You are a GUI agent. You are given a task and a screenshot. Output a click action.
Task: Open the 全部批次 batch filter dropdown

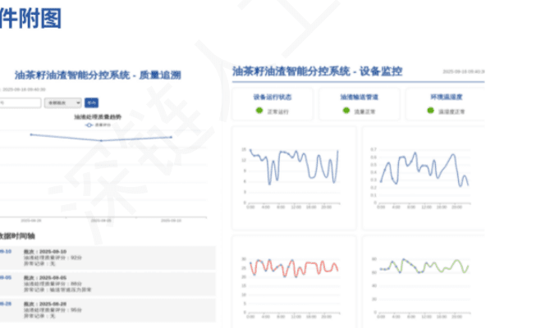click(62, 102)
